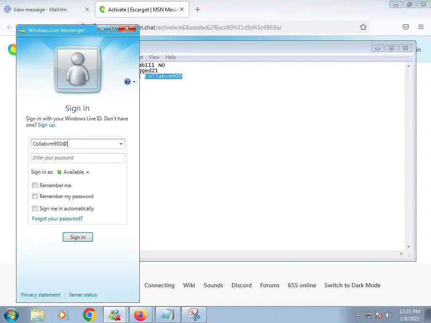The image size is (431, 323).
Task: Click the 655 online footer link
Action: pyautogui.click(x=302, y=285)
